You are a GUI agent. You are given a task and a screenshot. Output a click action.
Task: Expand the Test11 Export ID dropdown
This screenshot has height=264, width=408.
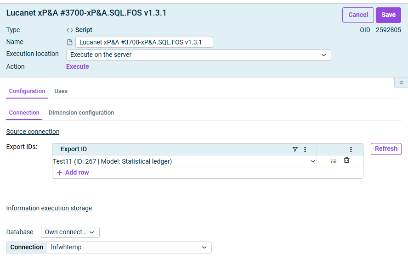[312, 161]
